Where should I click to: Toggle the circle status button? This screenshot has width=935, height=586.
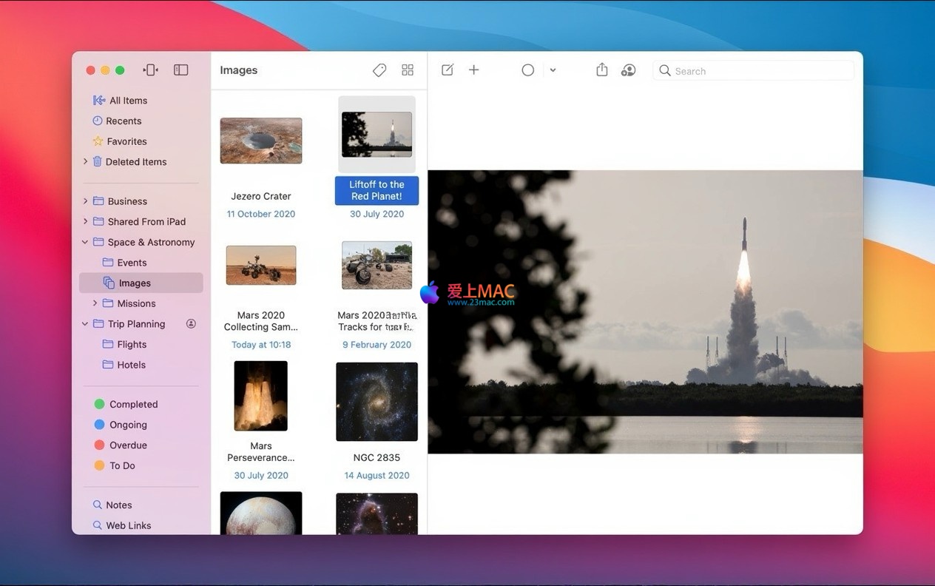pyautogui.click(x=527, y=70)
